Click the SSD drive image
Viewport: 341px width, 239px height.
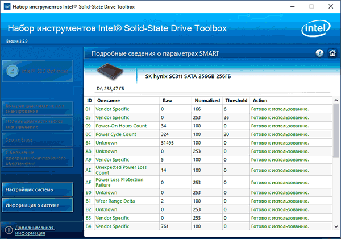click(110, 71)
